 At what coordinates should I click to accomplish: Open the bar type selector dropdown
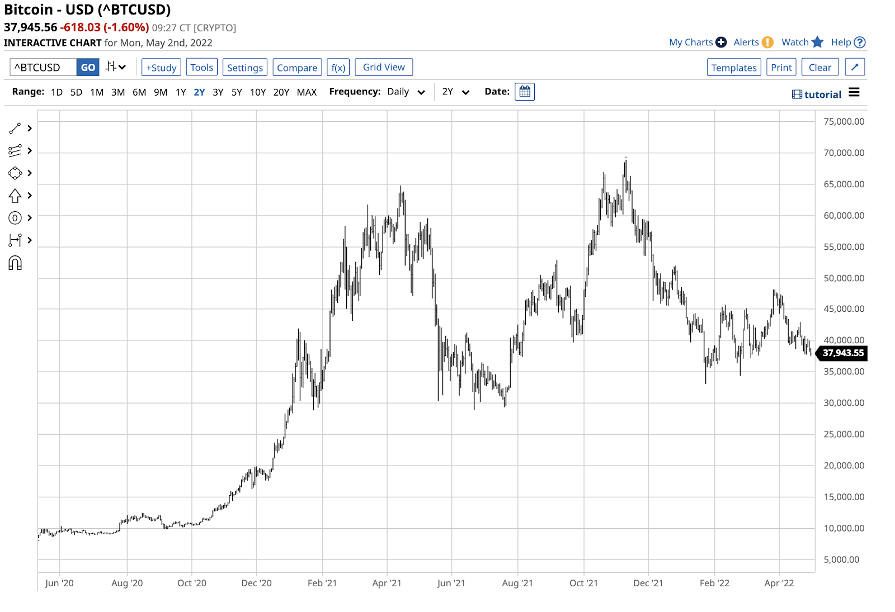pos(116,67)
